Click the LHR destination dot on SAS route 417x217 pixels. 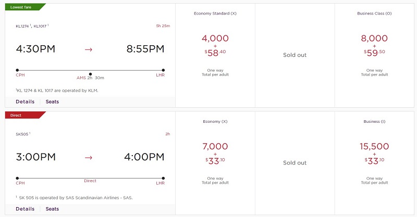pyautogui.click(x=163, y=178)
